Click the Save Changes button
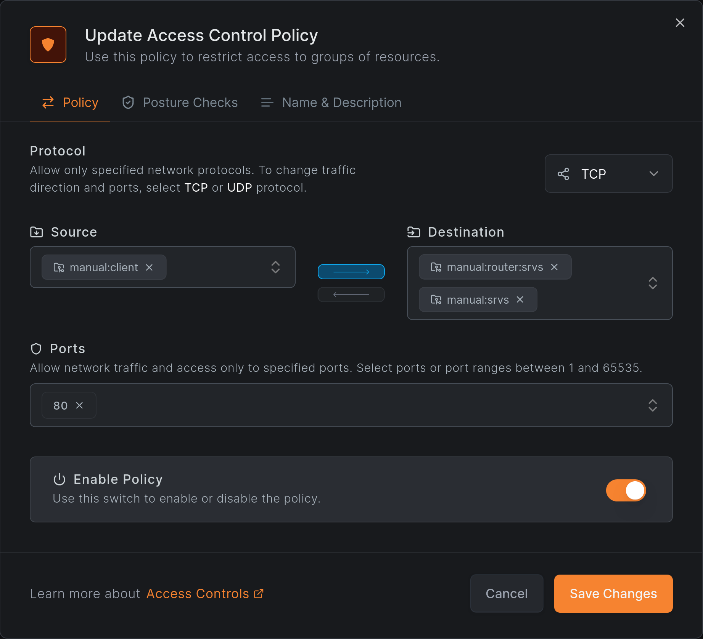The width and height of the screenshot is (703, 639). pos(613,594)
